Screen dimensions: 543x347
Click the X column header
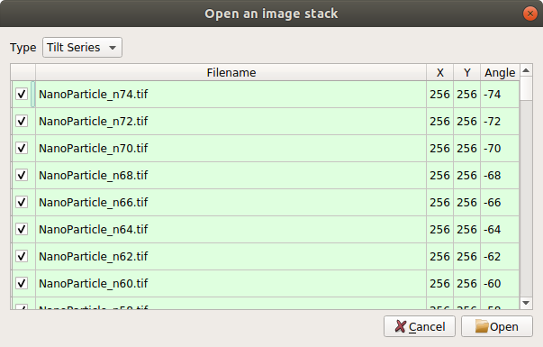pyautogui.click(x=439, y=72)
